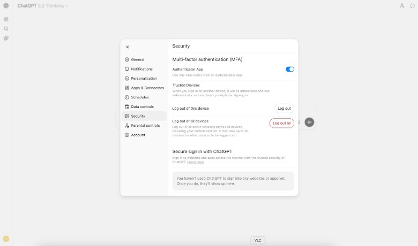418x246 pixels.
Task: Click the user avatar at bottom left
Action: point(6,239)
